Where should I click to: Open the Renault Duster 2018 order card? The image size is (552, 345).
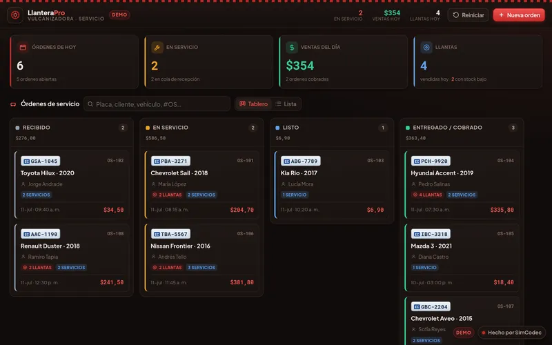click(72, 257)
